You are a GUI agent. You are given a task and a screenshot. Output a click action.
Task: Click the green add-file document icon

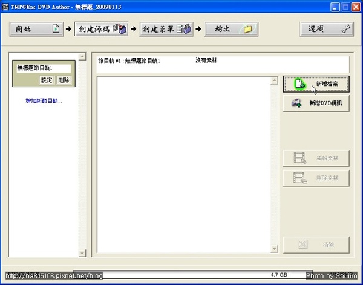(300, 84)
